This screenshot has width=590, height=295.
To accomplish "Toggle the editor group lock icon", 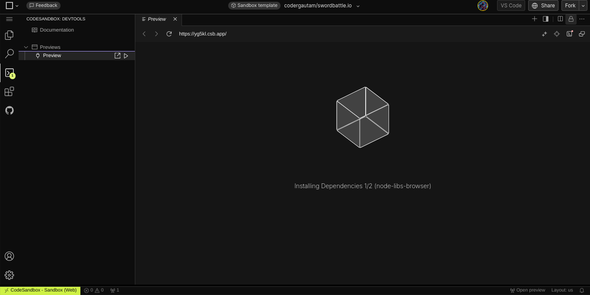I will [x=571, y=19].
